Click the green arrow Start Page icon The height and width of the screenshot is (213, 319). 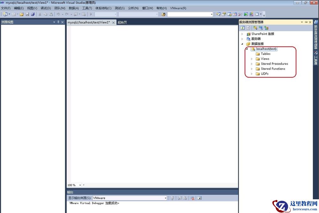click(x=246, y=14)
